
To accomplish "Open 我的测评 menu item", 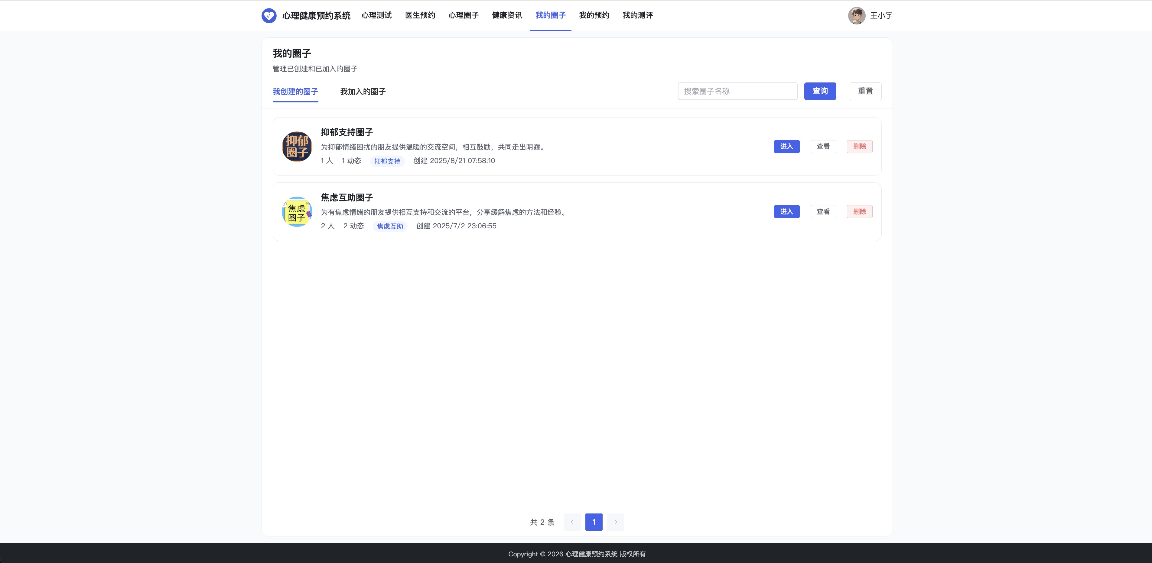I will tap(638, 15).
